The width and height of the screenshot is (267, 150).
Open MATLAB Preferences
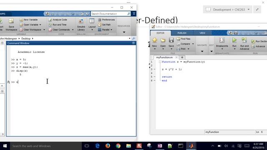(106, 20)
